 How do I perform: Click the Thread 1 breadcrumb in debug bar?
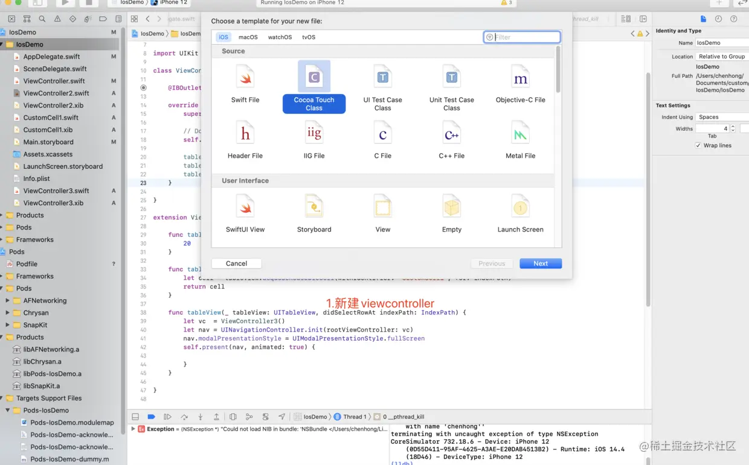coord(350,417)
